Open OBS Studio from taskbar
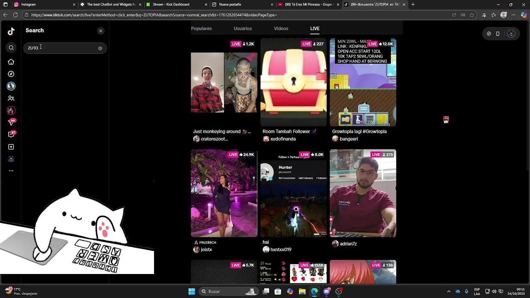 click(x=339, y=291)
